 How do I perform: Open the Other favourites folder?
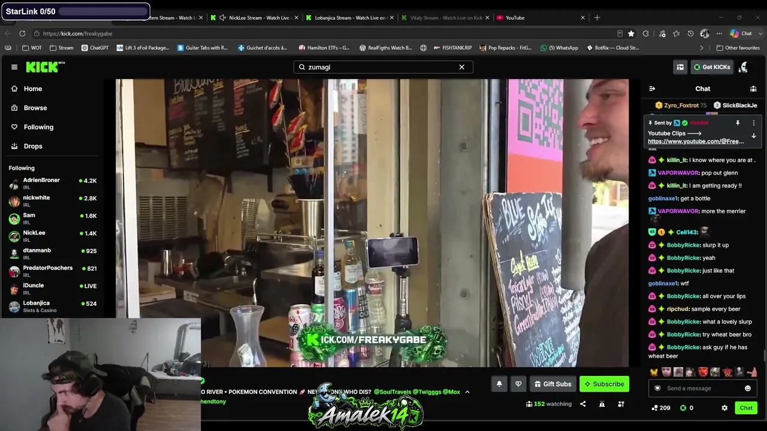coord(738,48)
